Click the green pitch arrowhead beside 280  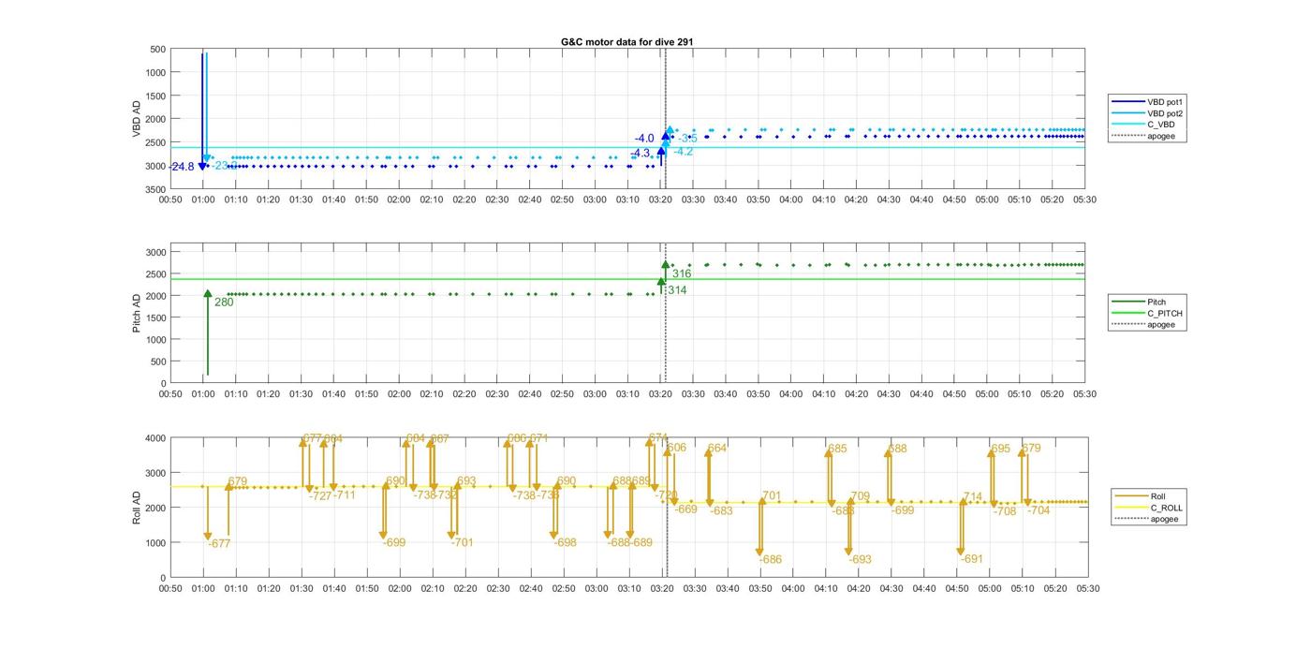[208, 294]
